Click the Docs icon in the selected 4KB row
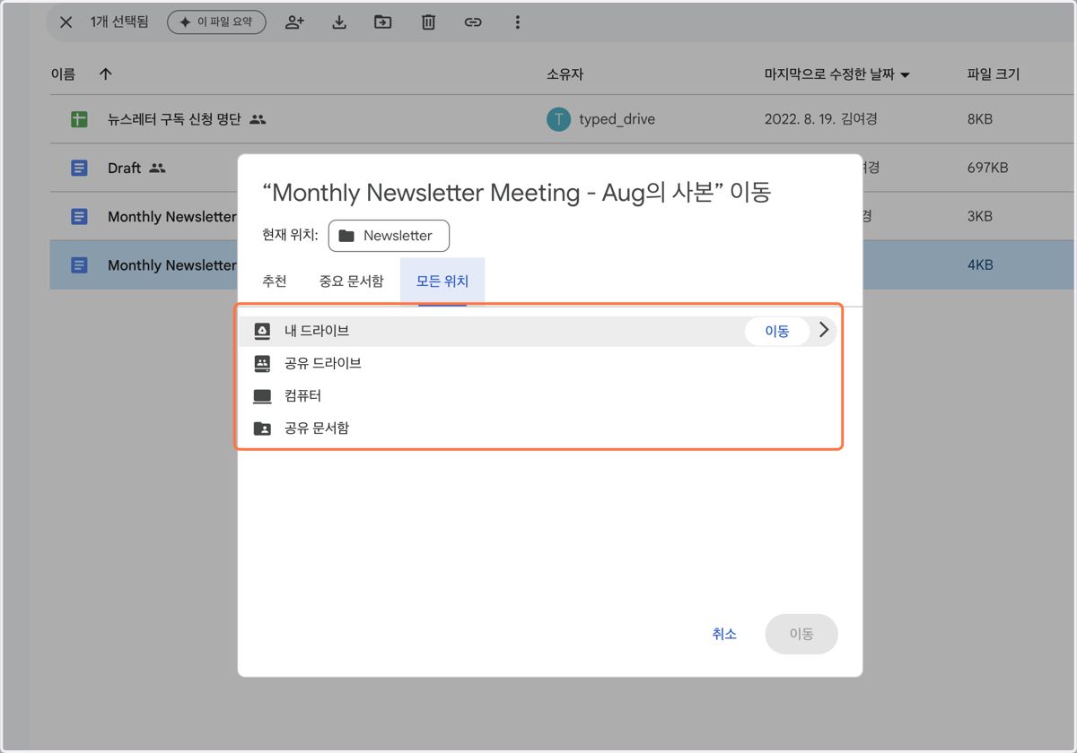The height and width of the screenshot is (753, 1077). [x=79, y=264]
